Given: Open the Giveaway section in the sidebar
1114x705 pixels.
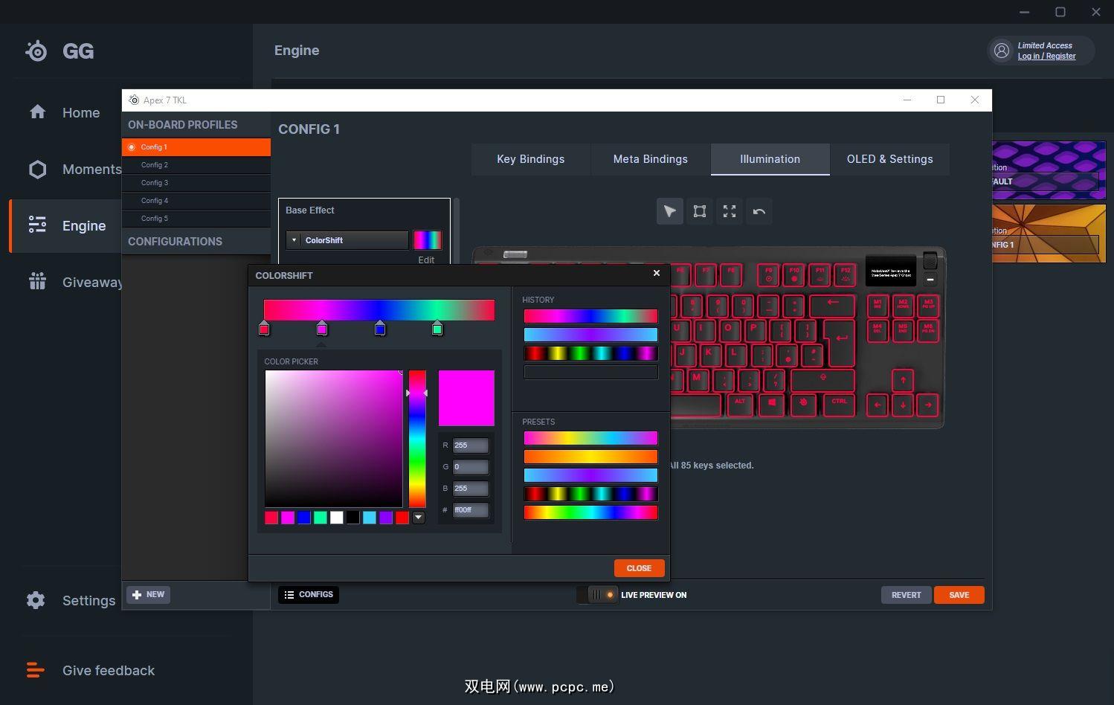Looking at the screenshot, I should click(74, 282).
